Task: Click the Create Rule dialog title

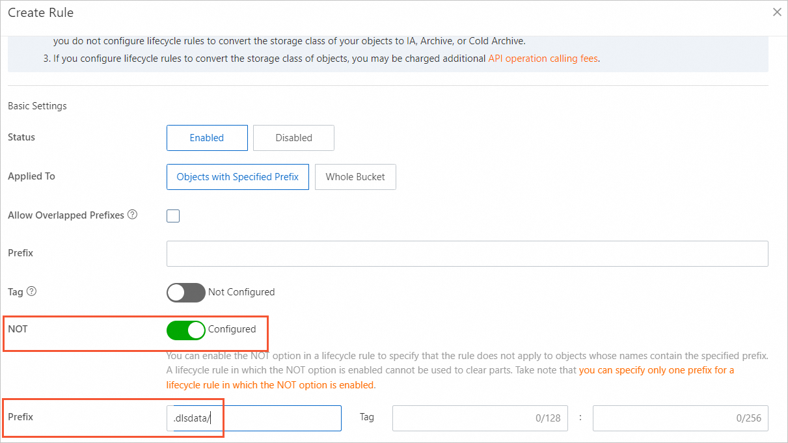Action: (x=40, y=12)
